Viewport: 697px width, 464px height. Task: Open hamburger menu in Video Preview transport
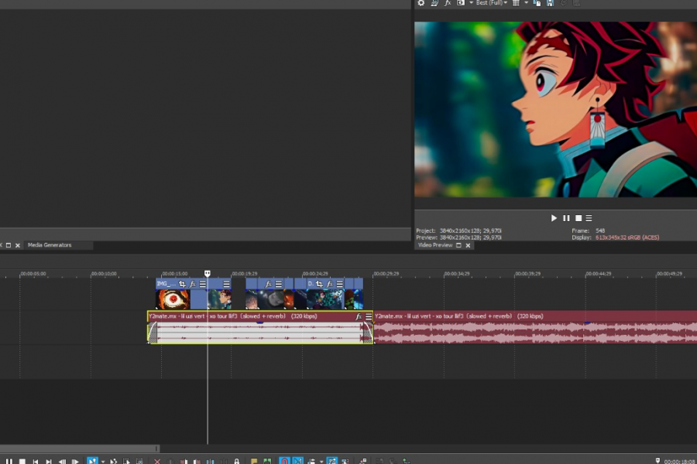[589, 218]
